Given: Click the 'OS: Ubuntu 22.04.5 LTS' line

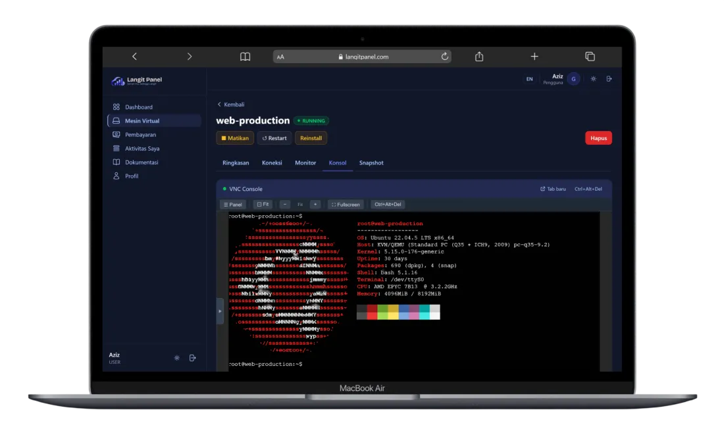Looking at the screenshot, I should tap(405, 238).
